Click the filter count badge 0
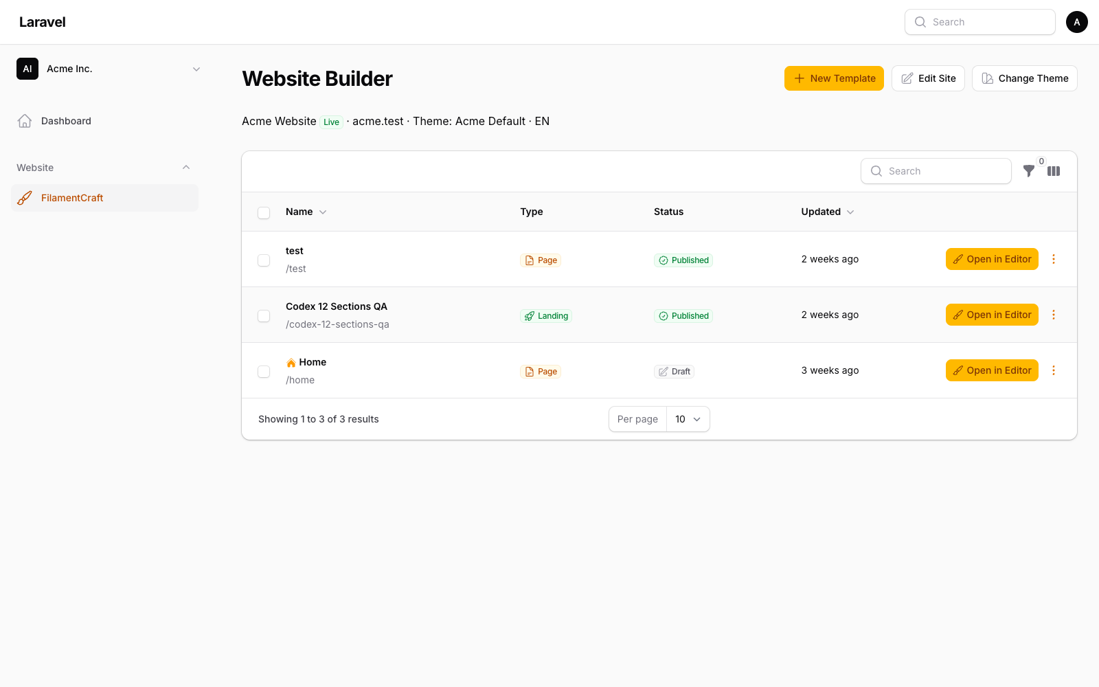Viewport: 1099px width, 687px height. [x=1041, y=161]
